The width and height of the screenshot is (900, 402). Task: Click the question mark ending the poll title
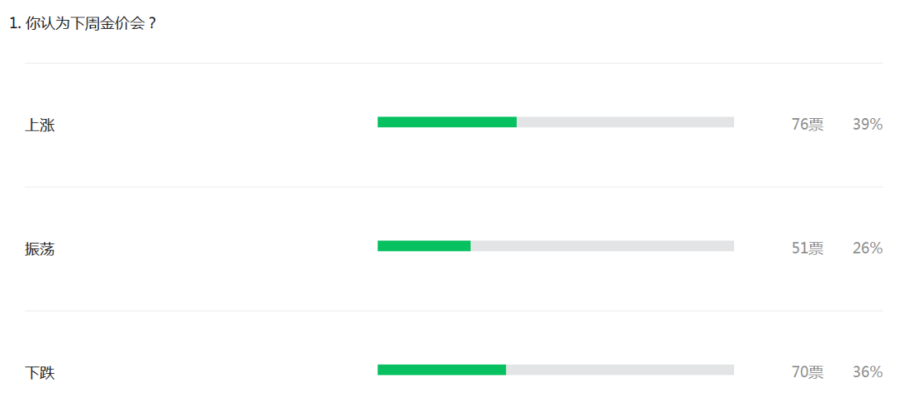(x=152, y=25)
